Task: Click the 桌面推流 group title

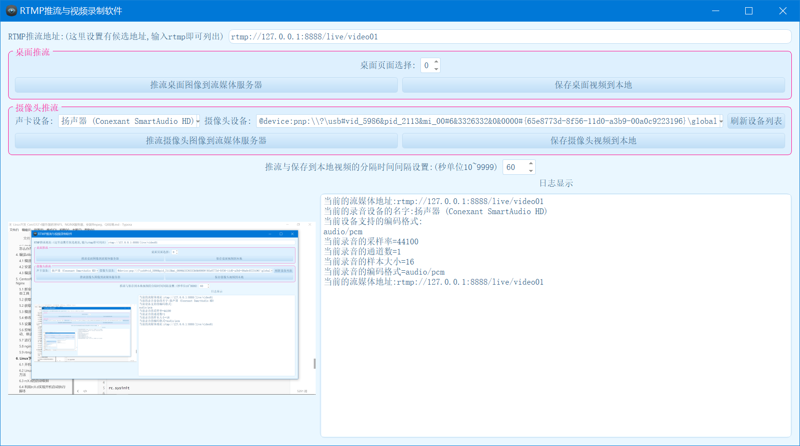Action: [33, 52]
